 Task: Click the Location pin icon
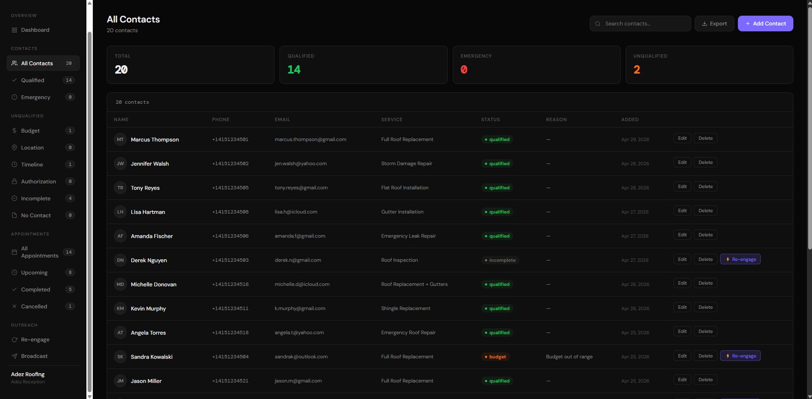(14, 148)
